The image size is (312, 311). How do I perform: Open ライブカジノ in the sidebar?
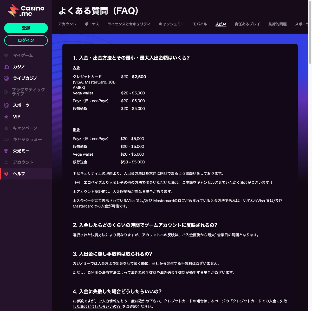coord(26,78)
